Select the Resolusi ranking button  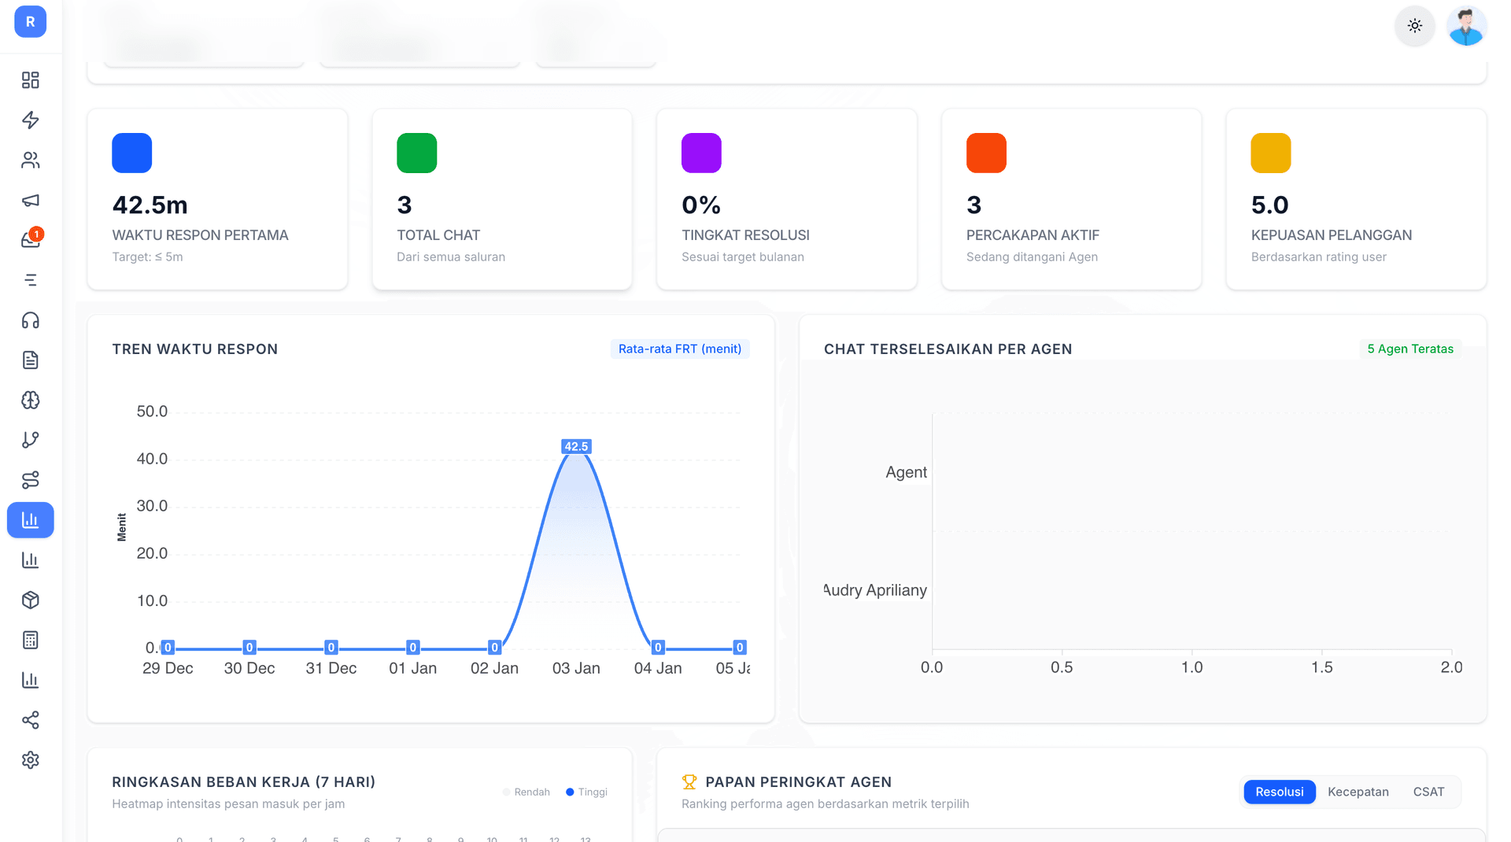[x=1279, y=792]
